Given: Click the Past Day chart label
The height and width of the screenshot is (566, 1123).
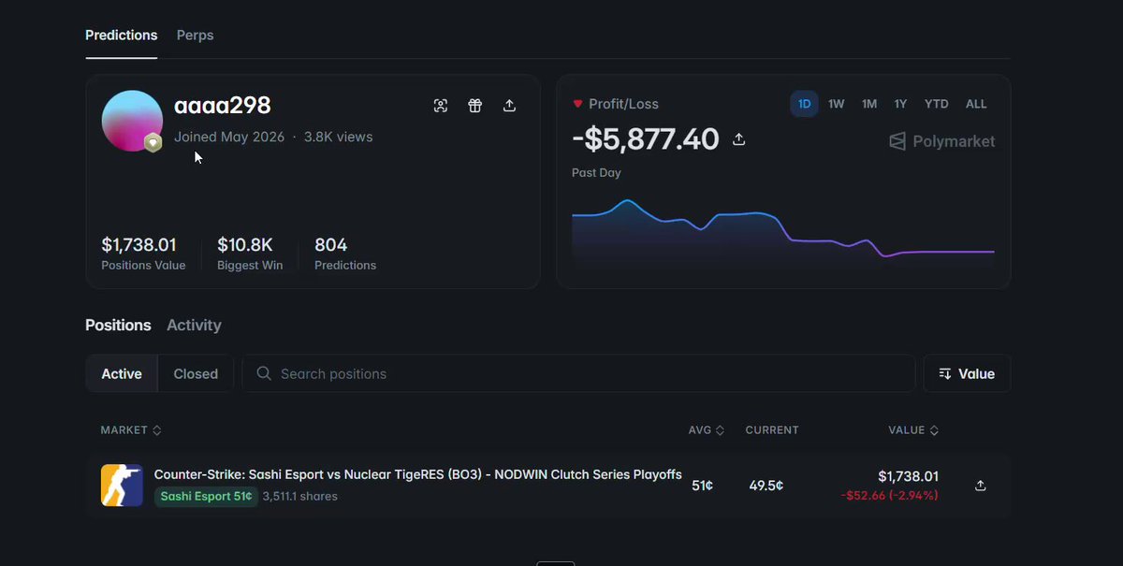Looking at the screenshot, I should [596, 173].
